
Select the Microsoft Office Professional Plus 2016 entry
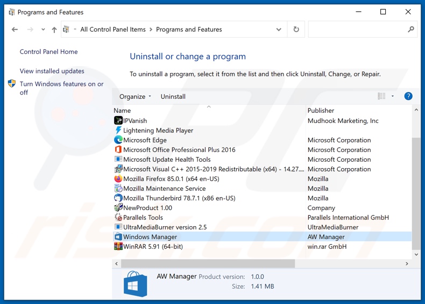(x=179, y=150)
